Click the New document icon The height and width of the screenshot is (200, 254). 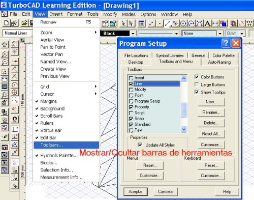6,23
